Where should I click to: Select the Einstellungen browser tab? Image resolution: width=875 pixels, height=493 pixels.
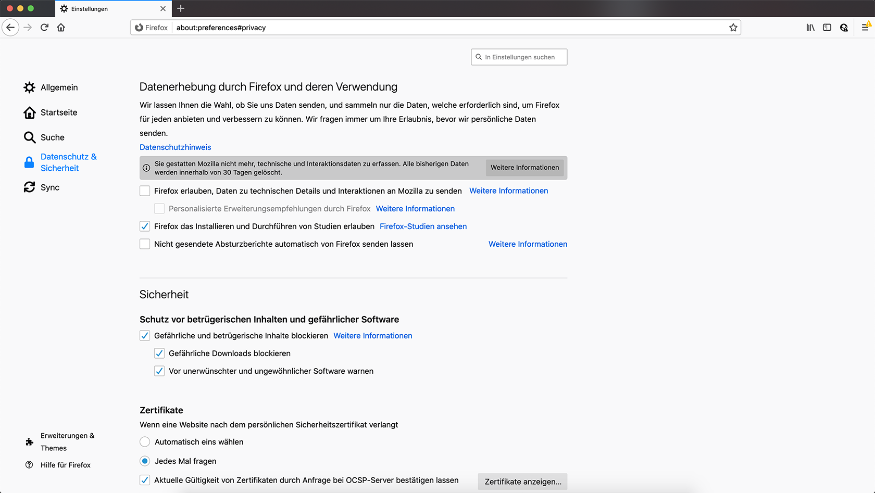click(x=113, y=9)
